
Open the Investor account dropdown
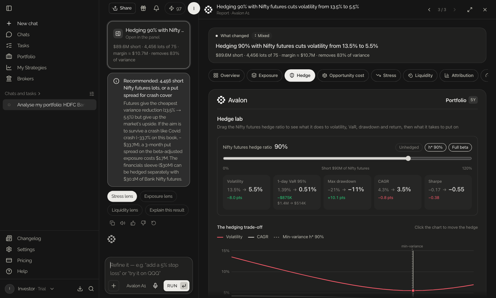coord(30,289)
